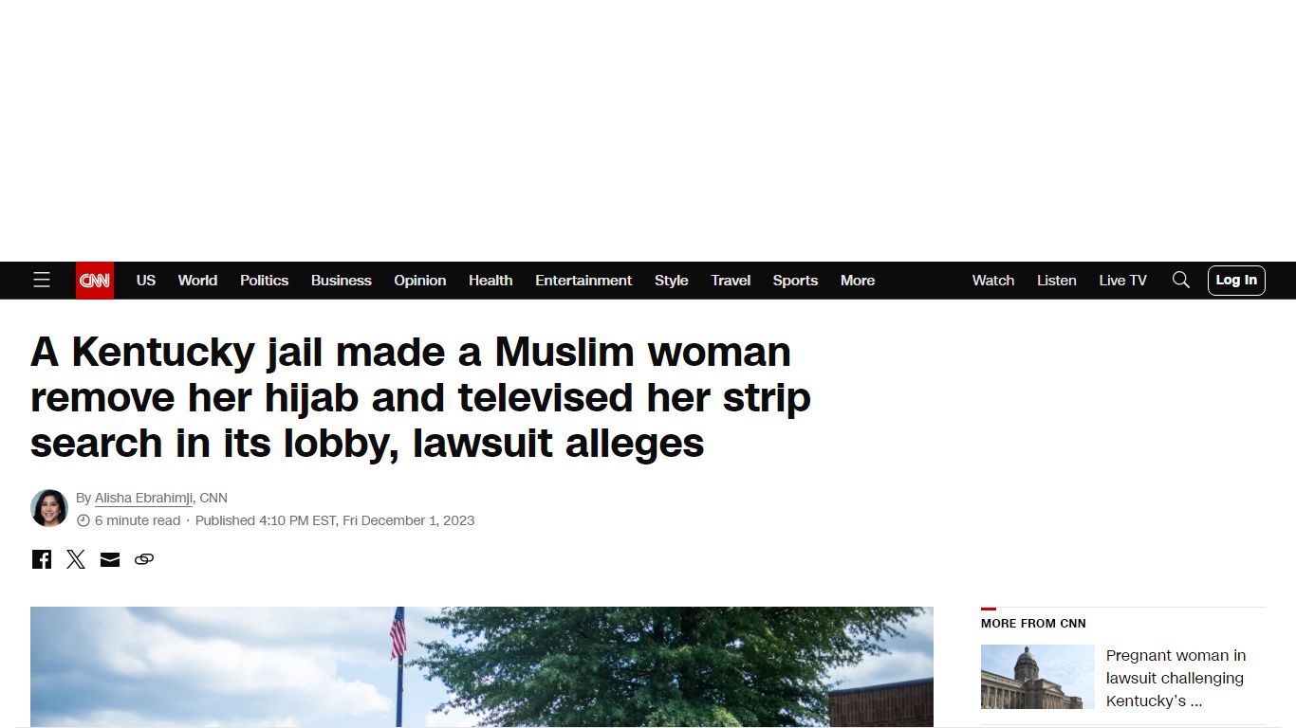Open the Pregnant woman lawsuit story

click(x=1176, y=678)
